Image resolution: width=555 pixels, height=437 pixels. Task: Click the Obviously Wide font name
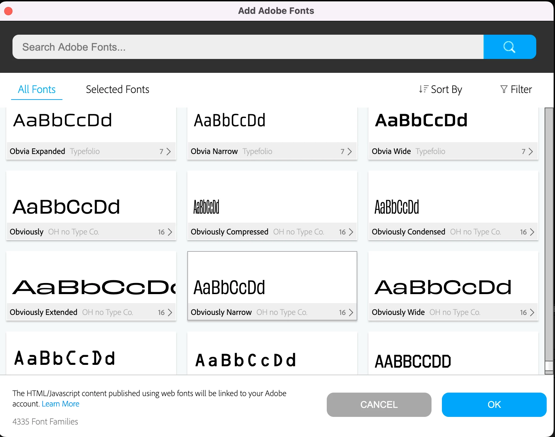tap(398, 312)
